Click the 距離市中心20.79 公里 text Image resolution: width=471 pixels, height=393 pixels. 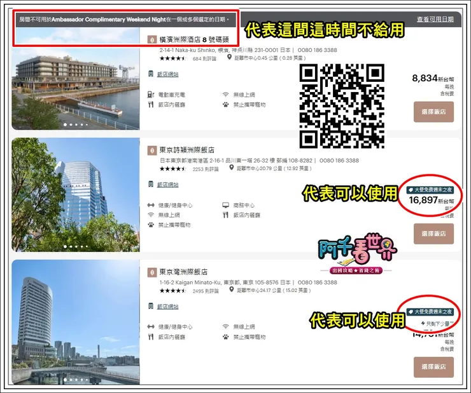tap(274, 168)
